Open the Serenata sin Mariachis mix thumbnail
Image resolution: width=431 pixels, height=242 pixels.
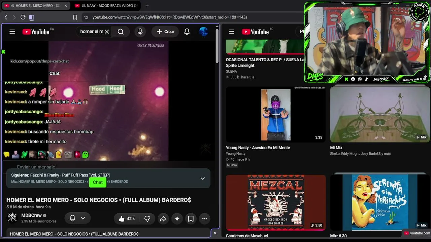pos(380,202)
